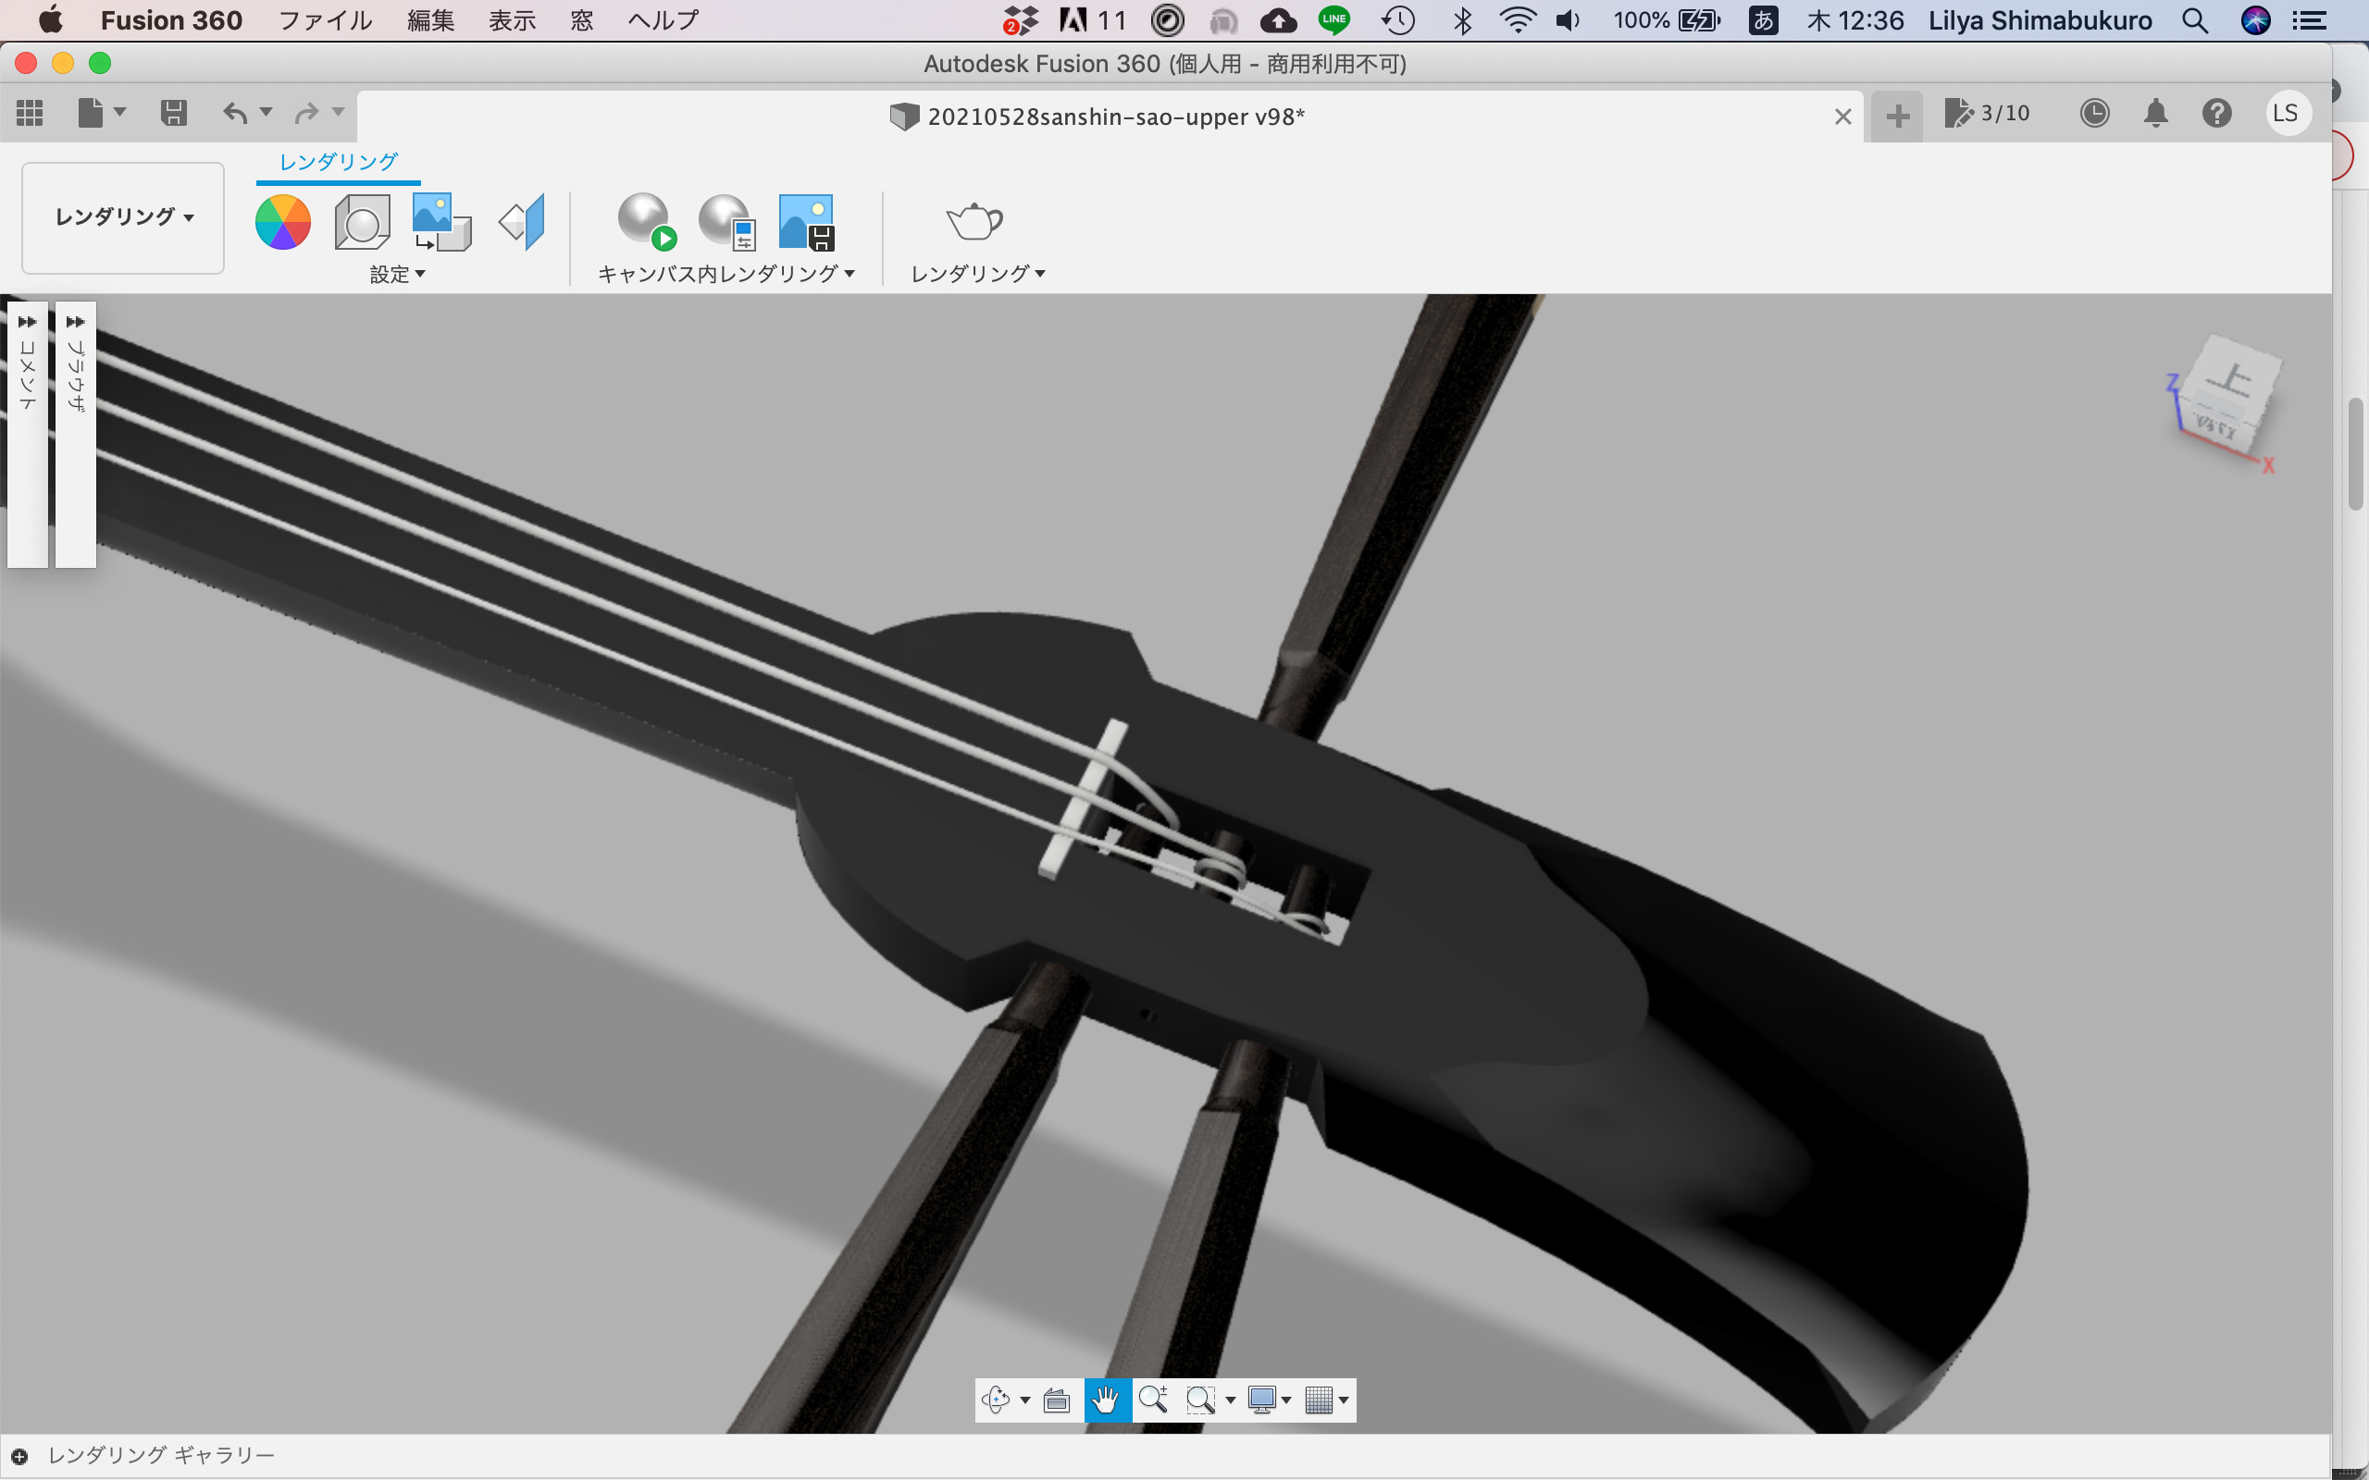
Task: Open the Fusion 360 application menu
Action: click(x=171, y=20)
